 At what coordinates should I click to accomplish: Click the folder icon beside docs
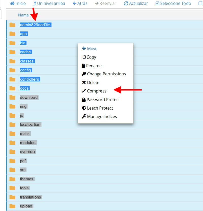(x=12, y=88)
